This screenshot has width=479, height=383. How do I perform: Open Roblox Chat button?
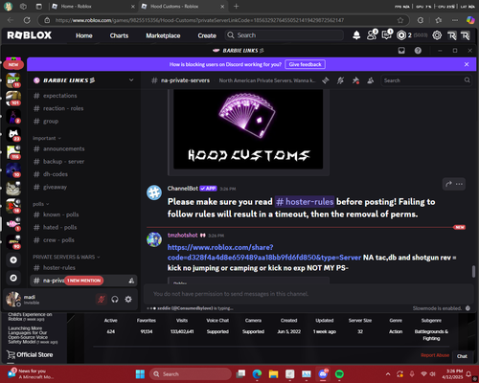(x=462, y=356)
